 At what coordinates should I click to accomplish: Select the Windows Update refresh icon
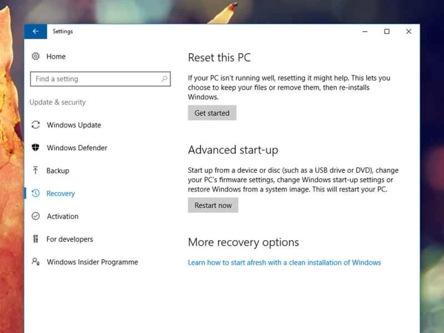coord(36,125)
